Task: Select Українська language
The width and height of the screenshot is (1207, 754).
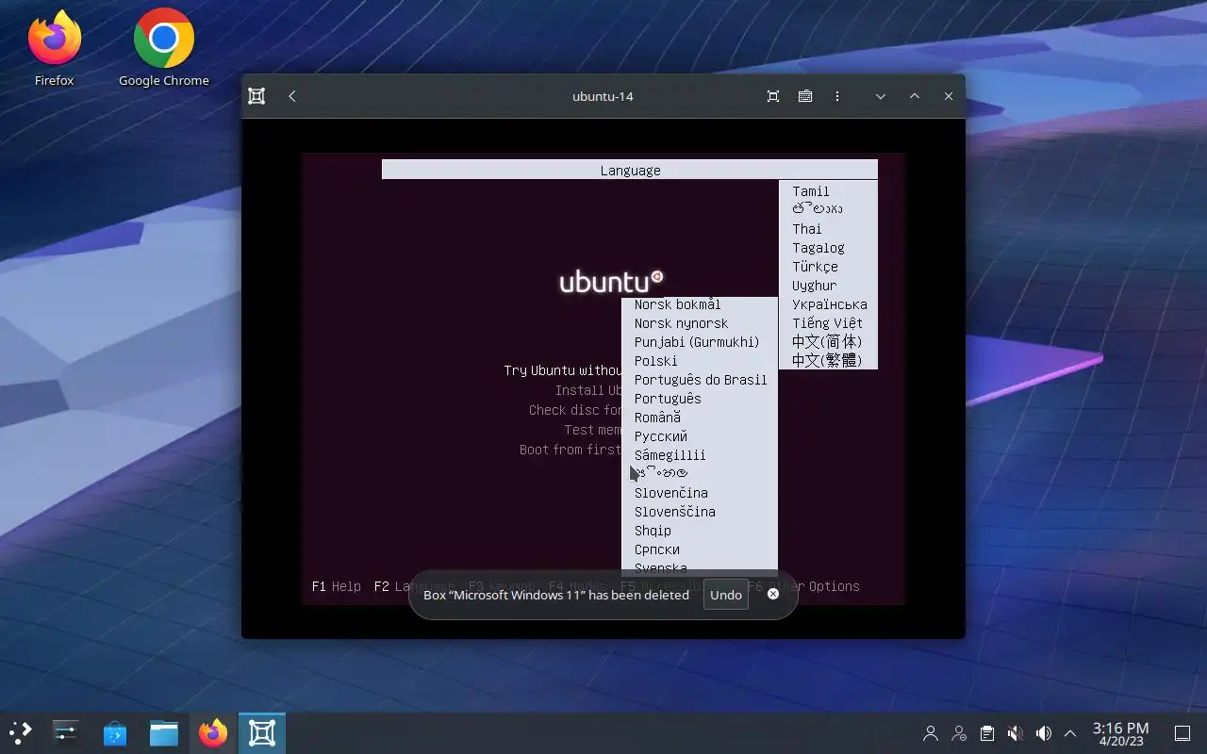Action: (x=830, y=304)
